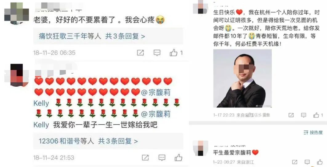Open the second @宗馥莉 mention after the roses

click(x=156, y=114)
